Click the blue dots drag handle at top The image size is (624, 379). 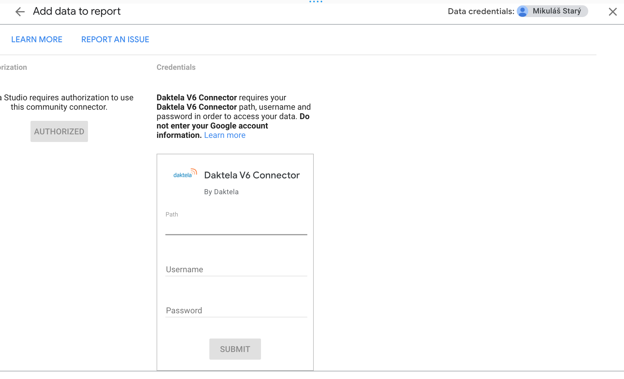click(316, 2)
